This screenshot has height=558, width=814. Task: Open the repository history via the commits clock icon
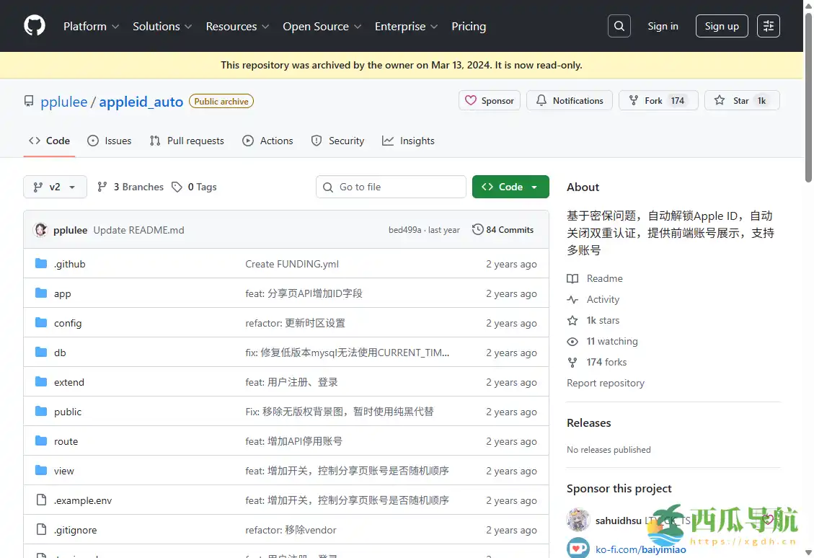click(x=477, y=229)
